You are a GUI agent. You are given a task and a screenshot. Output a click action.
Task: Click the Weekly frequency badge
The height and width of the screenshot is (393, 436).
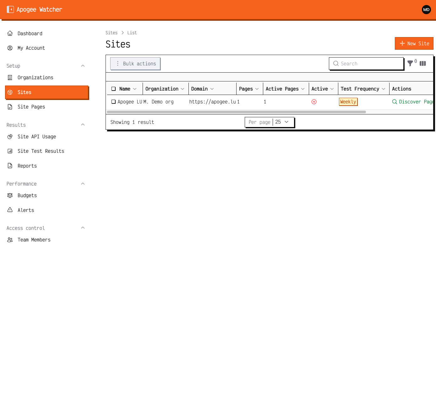pyautogui.click(x=348, y=102)
